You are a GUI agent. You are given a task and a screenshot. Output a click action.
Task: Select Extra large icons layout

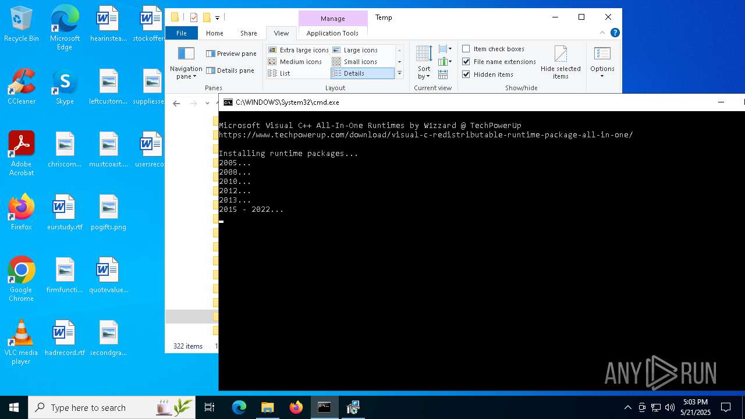click(298, 50)
